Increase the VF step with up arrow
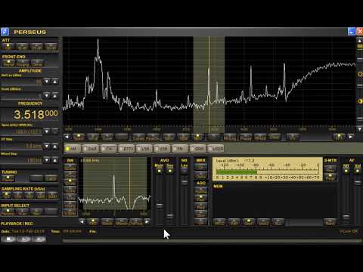 pyautogui.click(x=55, y=147)
